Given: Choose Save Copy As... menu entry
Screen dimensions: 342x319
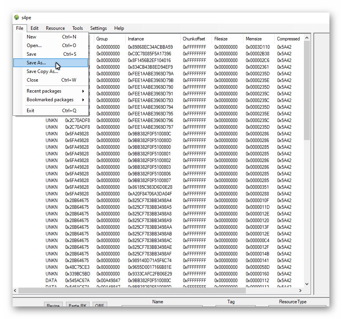Looking at the screenshot, I should click(42, 71).
